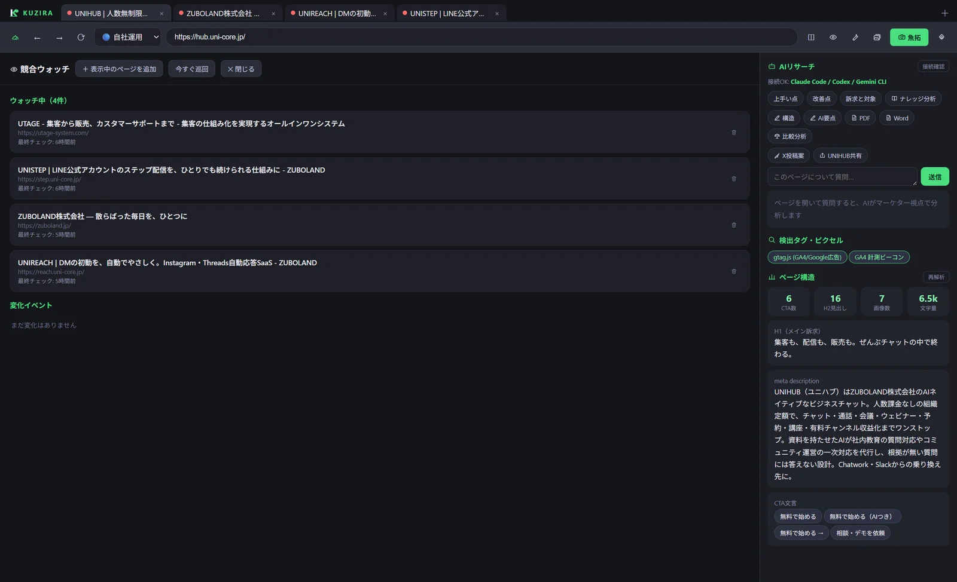957x582 pixels.
Task: Click the 画像数 stat card
Action: coord(882,302)
